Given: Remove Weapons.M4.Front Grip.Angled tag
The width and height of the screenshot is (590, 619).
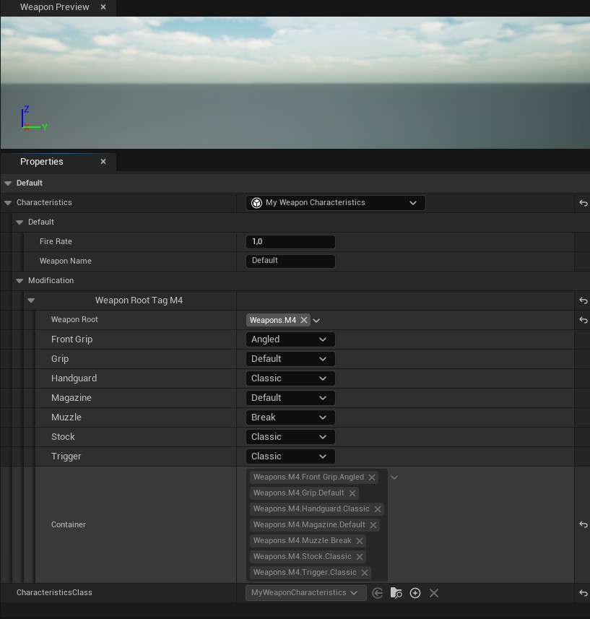Looking at the screenshot, I should 372,477.
